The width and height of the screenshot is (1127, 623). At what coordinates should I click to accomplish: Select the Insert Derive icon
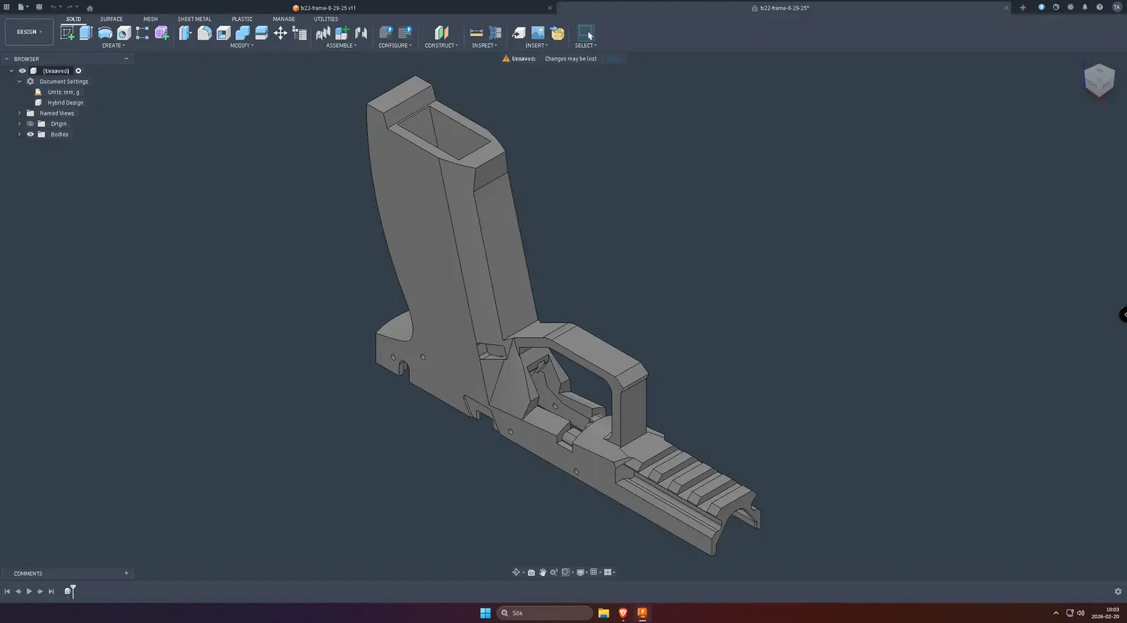pos(518,32)
